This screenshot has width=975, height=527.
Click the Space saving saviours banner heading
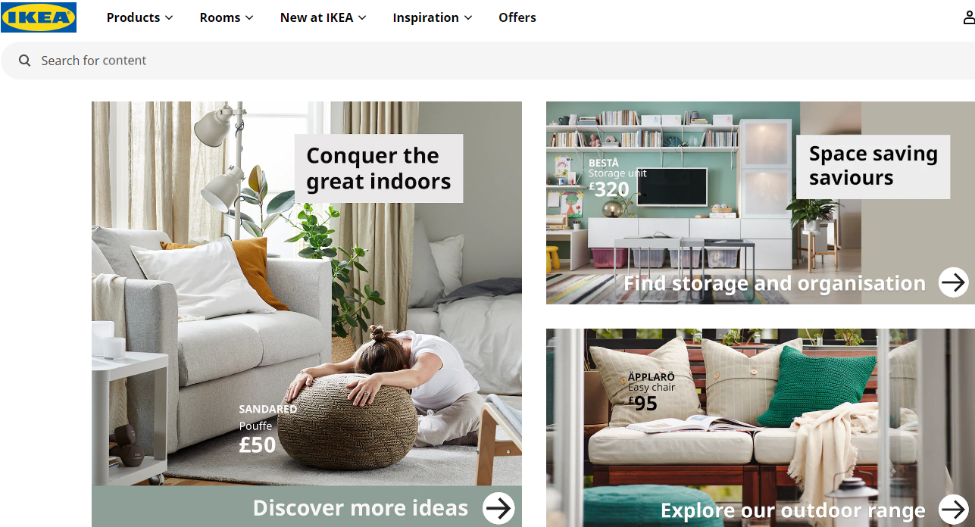[873, 166]
